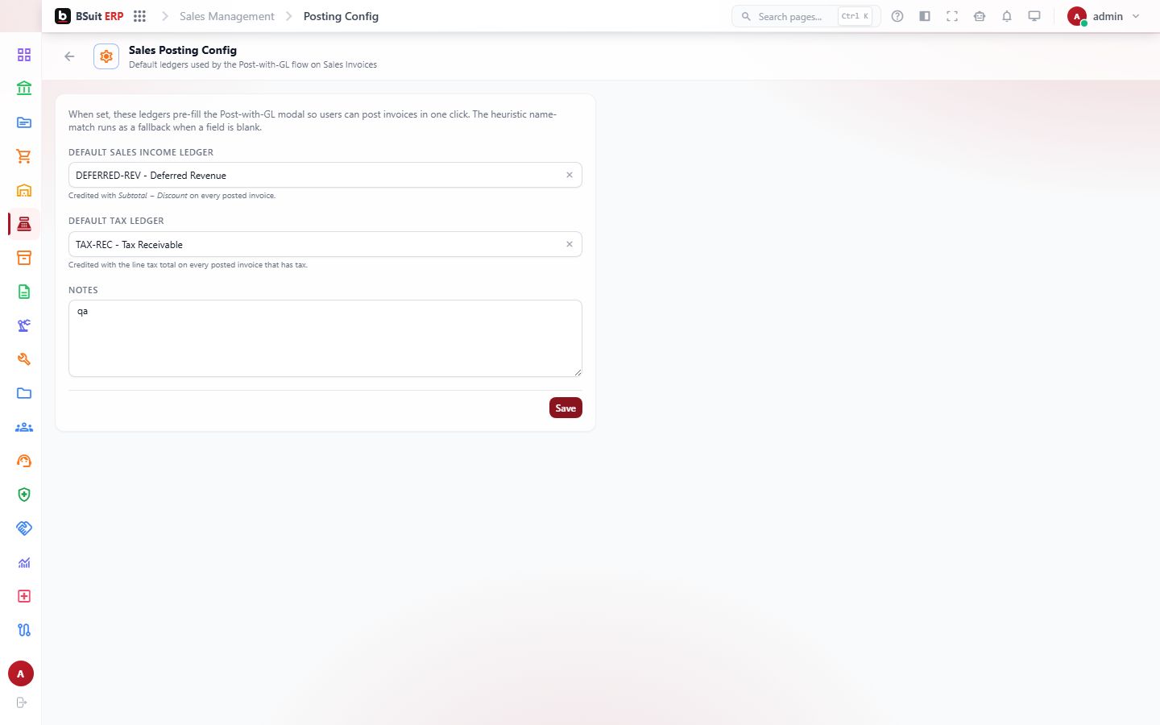Clear the Deferred Revenue ledger selection
The image size is (1160, 725).
(570, 175)
